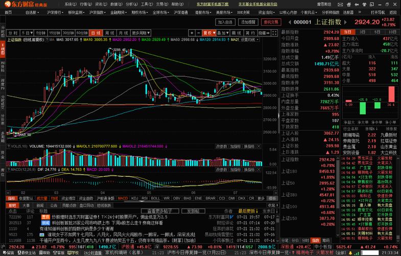Open 最快主站 in status bar
401x256 pixels.
tap(27, 253)
